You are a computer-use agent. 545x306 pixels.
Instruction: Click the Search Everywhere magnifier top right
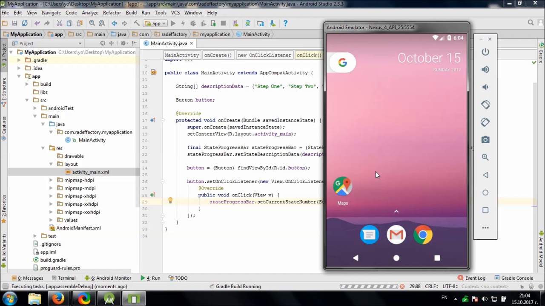(x=531, y=23)
